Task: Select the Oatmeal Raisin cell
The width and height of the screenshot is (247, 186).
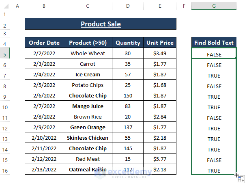Action: 87,170
